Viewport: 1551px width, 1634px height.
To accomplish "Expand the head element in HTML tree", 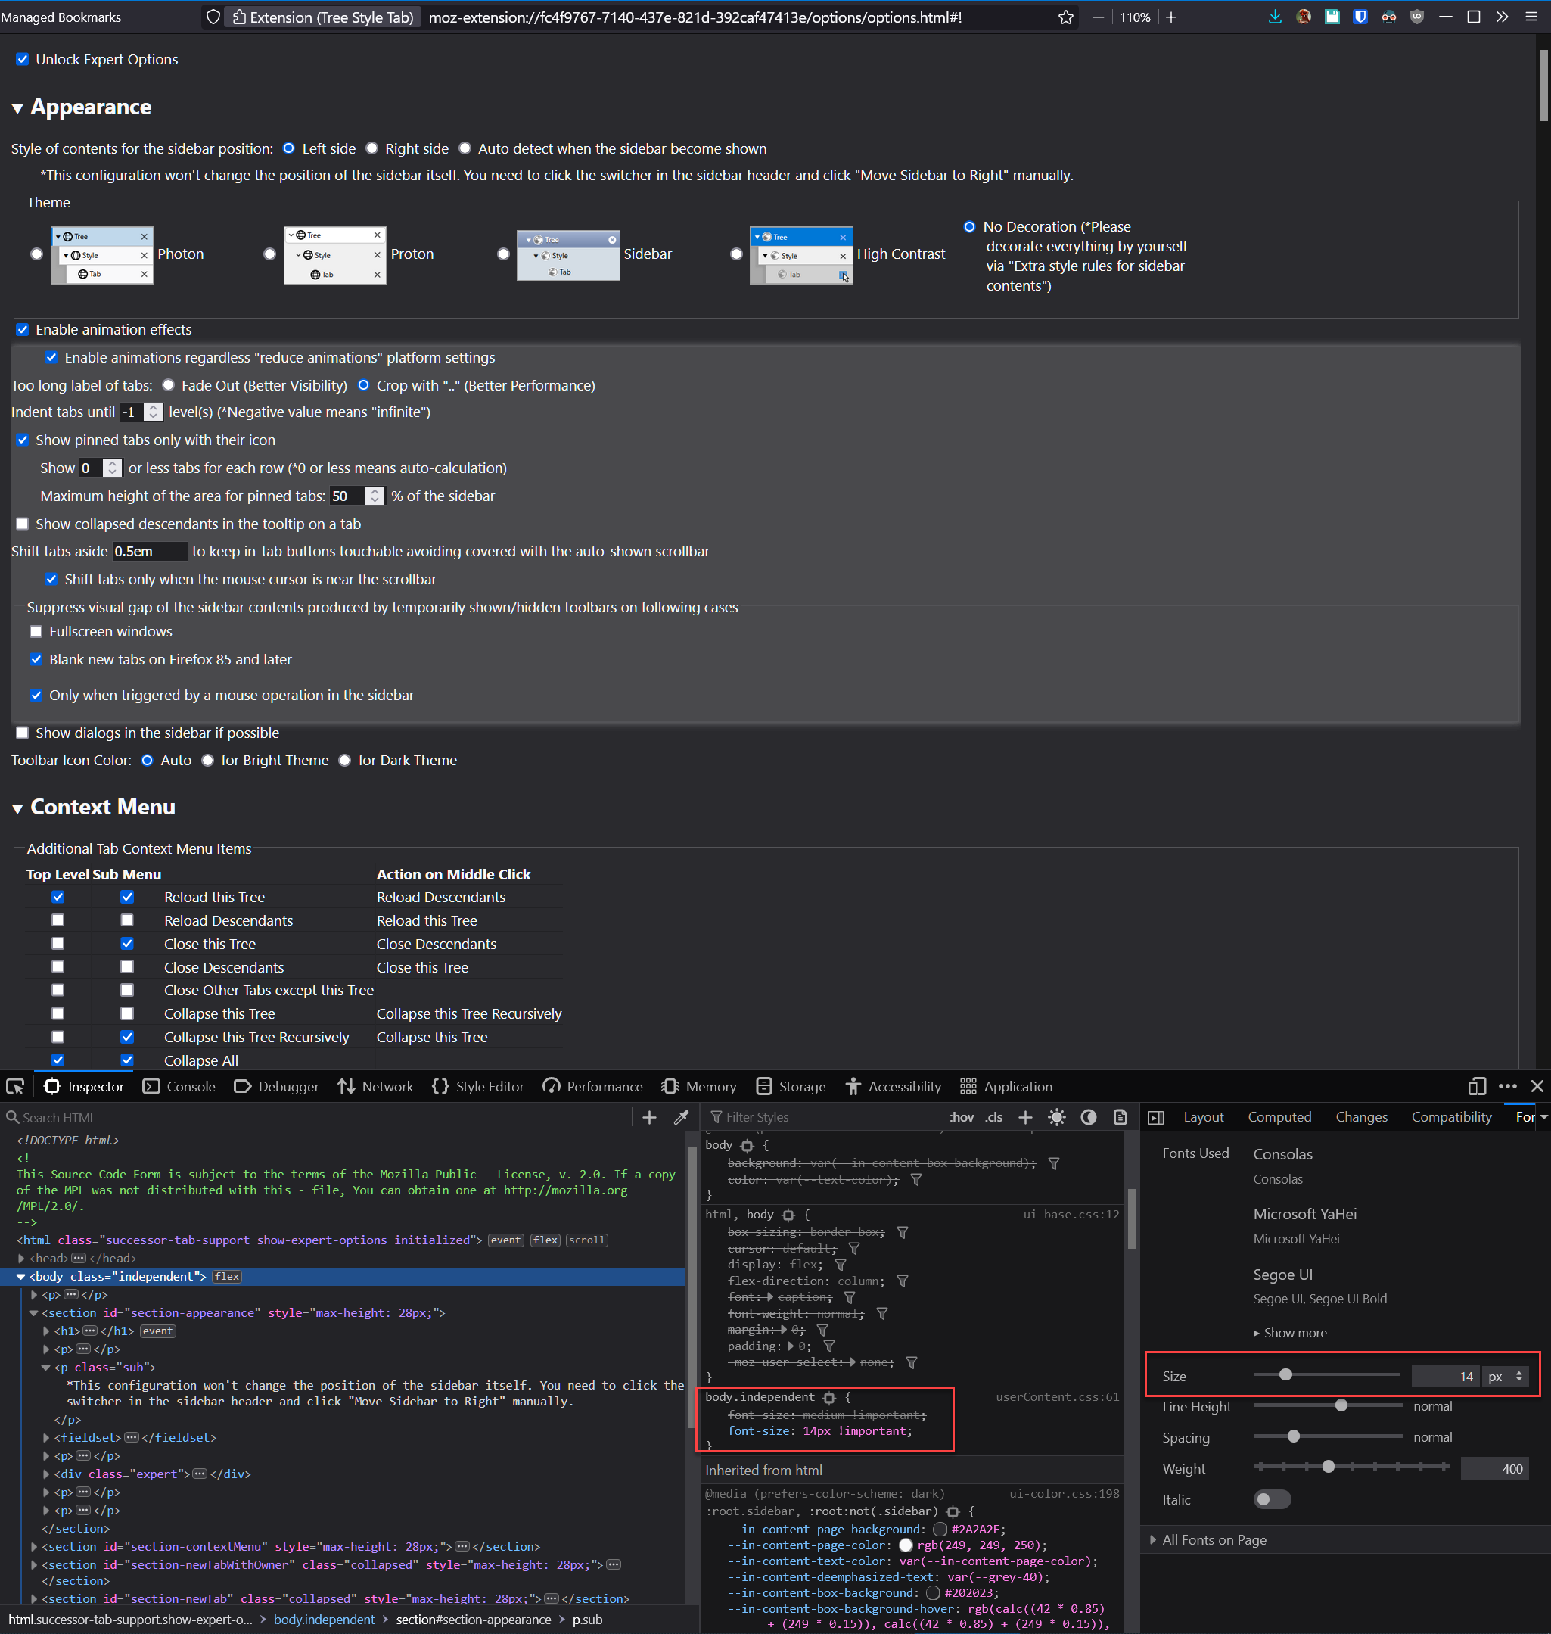I will tap(20, 1258).
